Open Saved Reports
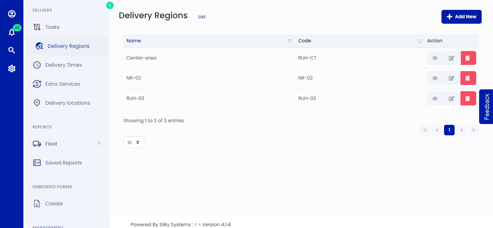493x228 pixels. [63, 162]
